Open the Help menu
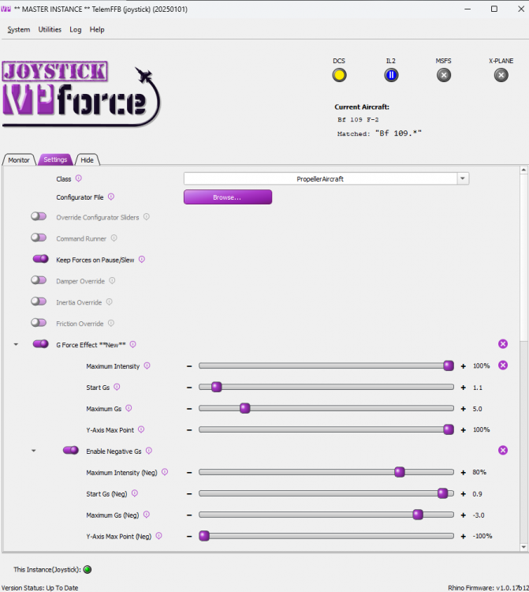Image resolution: width=529 pixels, height=592 pixels. point(97,29)
